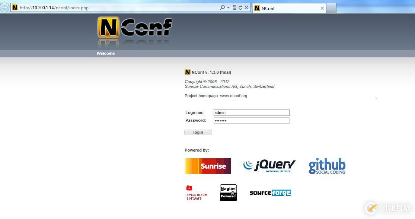Screen dimensions: 415x219
Task: Stop loading with the address bar X icon
Action: point(246,8)
